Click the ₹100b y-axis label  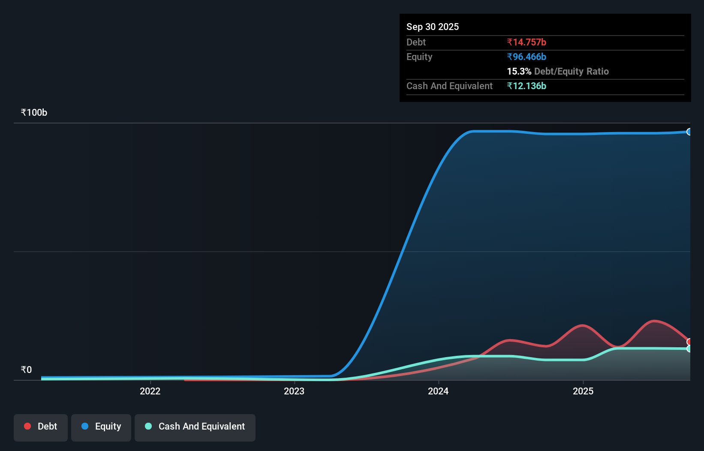[x=33, y=112]
